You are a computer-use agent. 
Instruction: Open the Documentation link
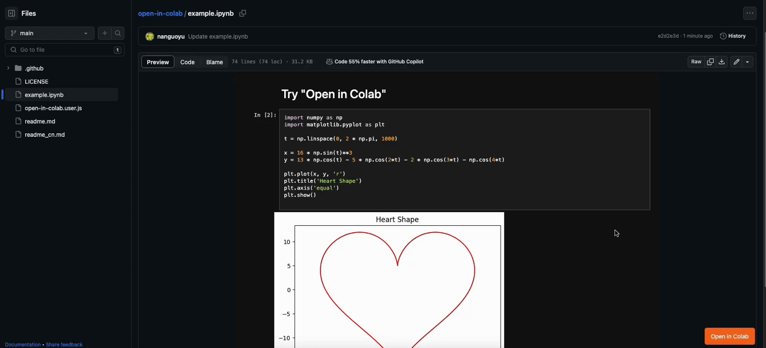click(x=23, y=345)
